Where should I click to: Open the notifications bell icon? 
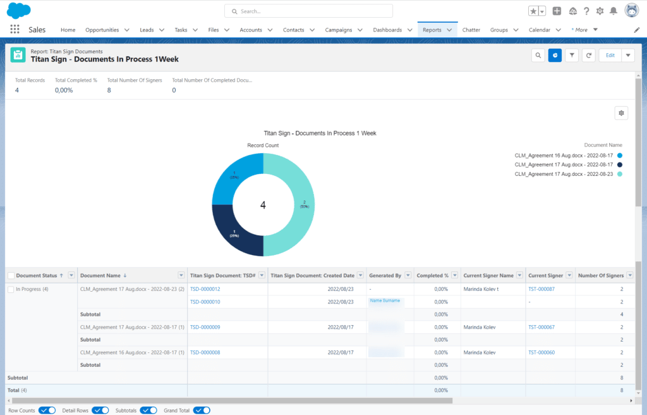point(613,11)
